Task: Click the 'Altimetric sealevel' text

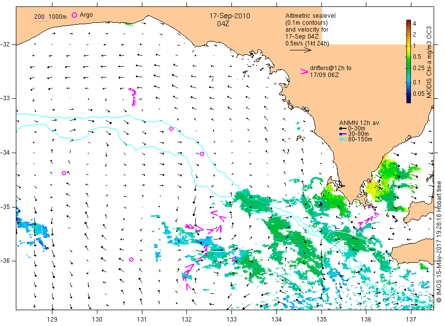Action: (x=311, y=16)
